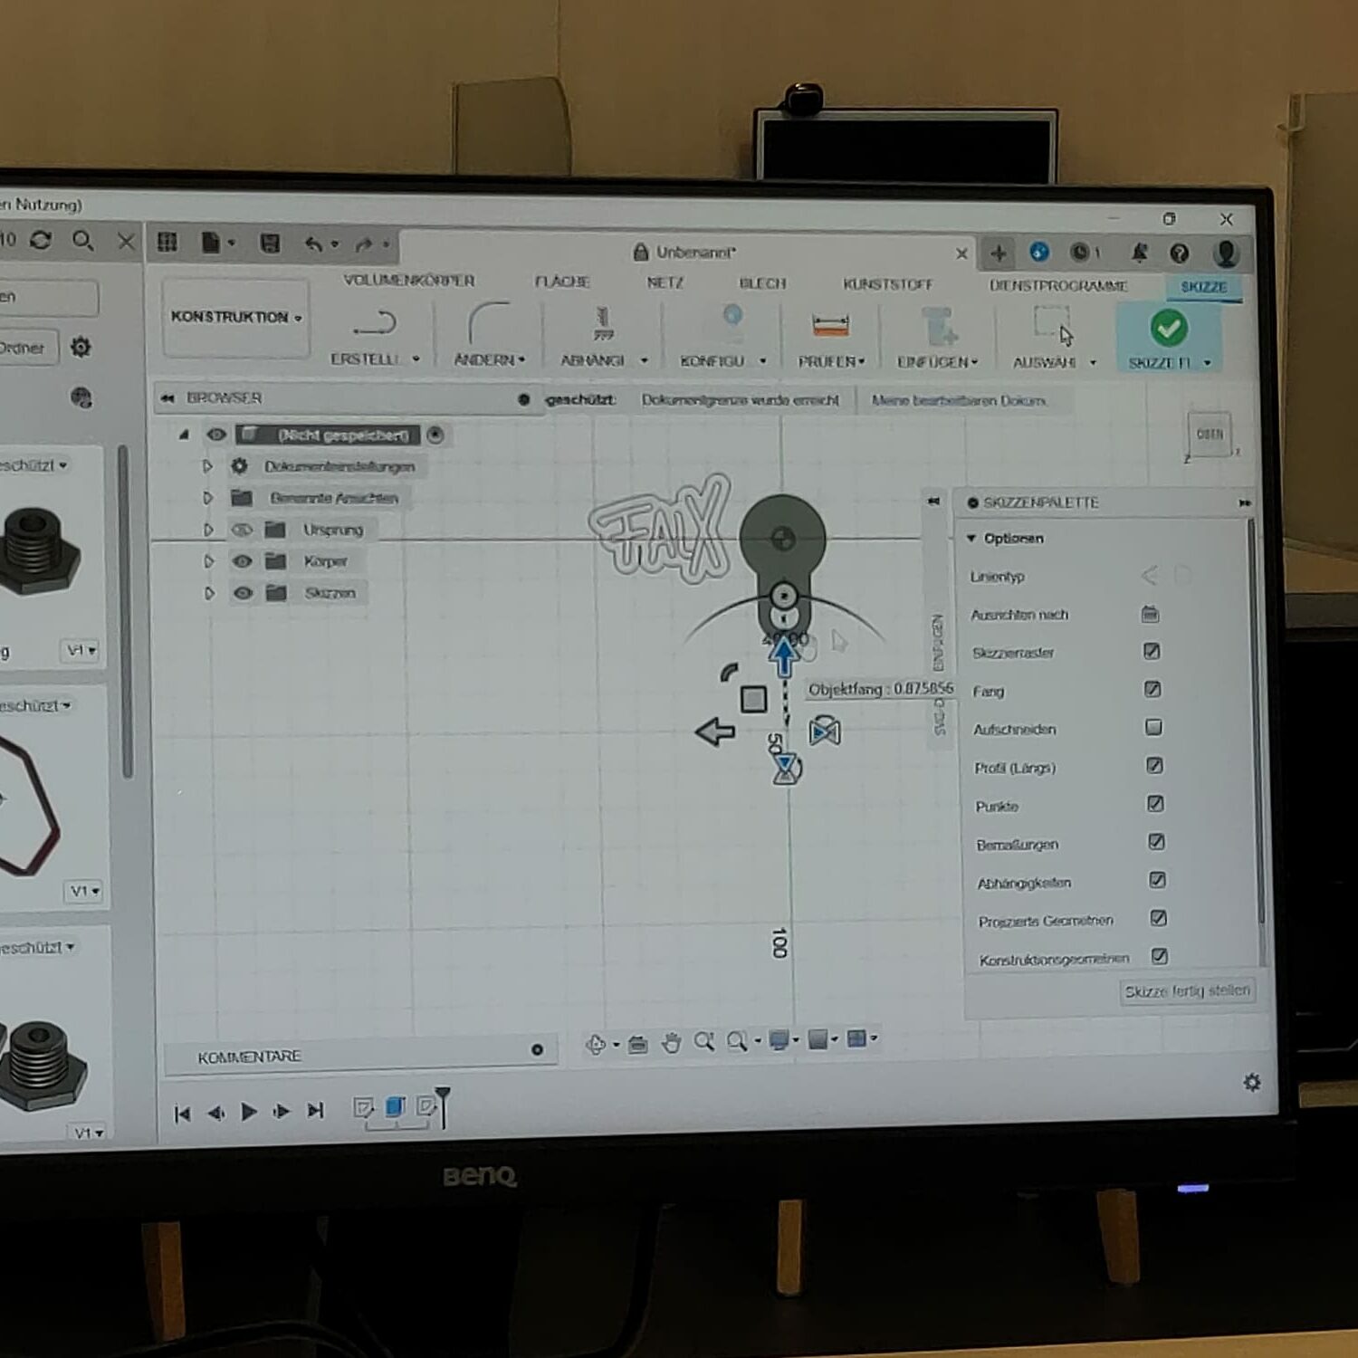1358x1358 pixels.
Task: Switch to the Fläche tab
Action: click(561, 282)
